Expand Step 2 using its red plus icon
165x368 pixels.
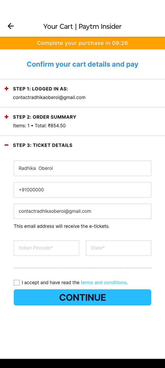pyautogui.click(x=7, y=117)
